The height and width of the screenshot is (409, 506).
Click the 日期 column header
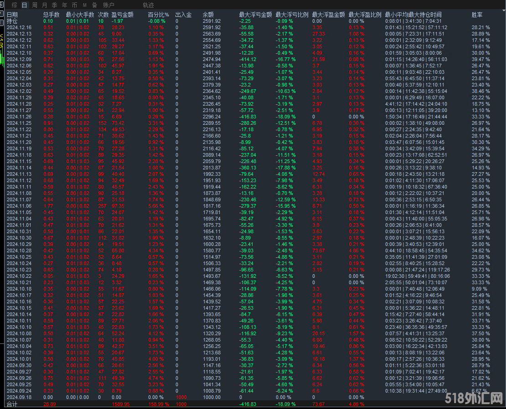pyautogui.click(x=12, y=15)
